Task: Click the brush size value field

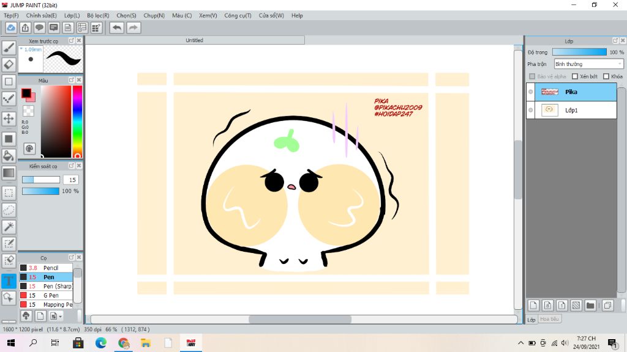Action: pyautogui.click(x=71, y=180)
